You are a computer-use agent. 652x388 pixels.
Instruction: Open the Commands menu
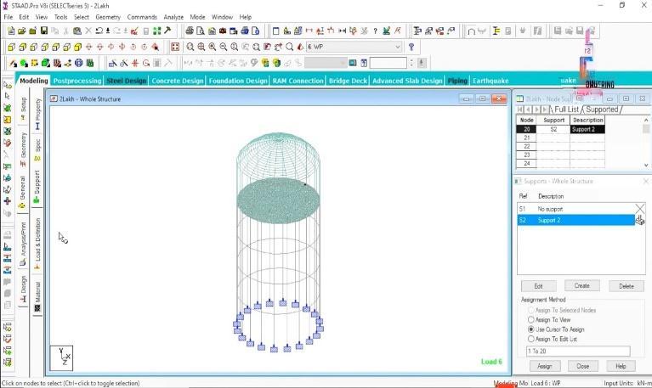tap(142, 17)
